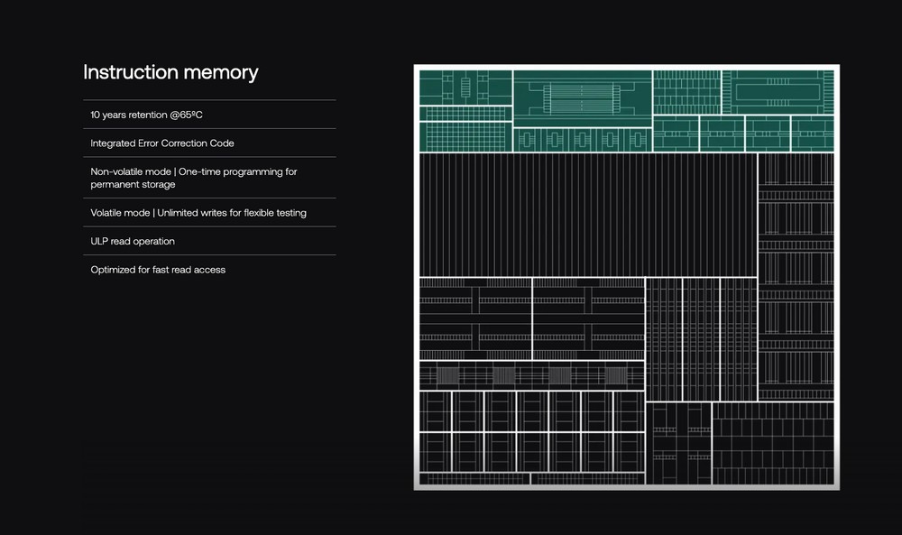Click the vertical-column block below striped area's right side
The width and height of the screenshot is (902, 535).
701,338
